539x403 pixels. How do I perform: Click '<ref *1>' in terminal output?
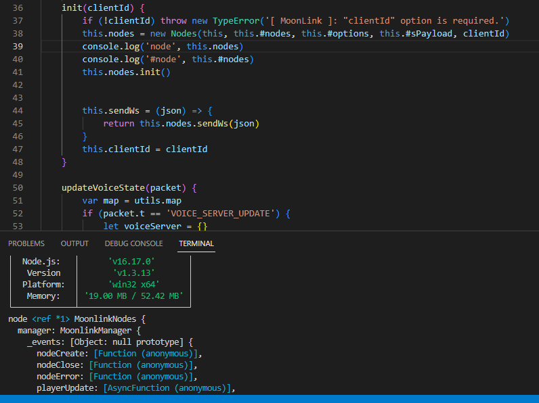pyautogui.click(x=51, y=319)
